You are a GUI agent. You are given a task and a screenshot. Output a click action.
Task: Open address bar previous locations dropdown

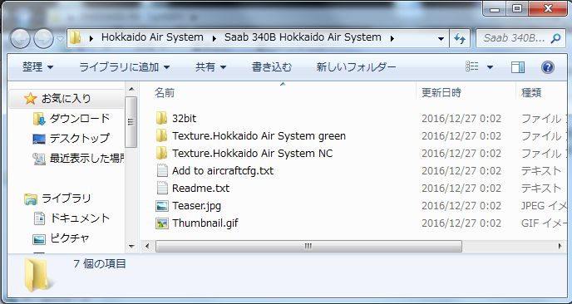pos(441,38)
